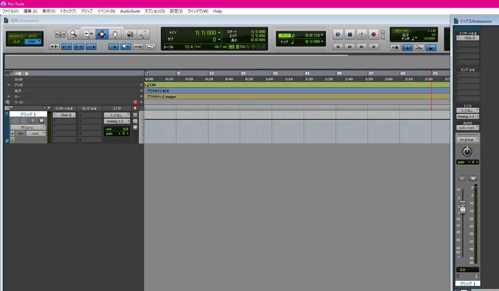Open the 'auto read' automation mode dropdown
The width and height of the screenshot is (499, 291).
click(x=468, y=128)
